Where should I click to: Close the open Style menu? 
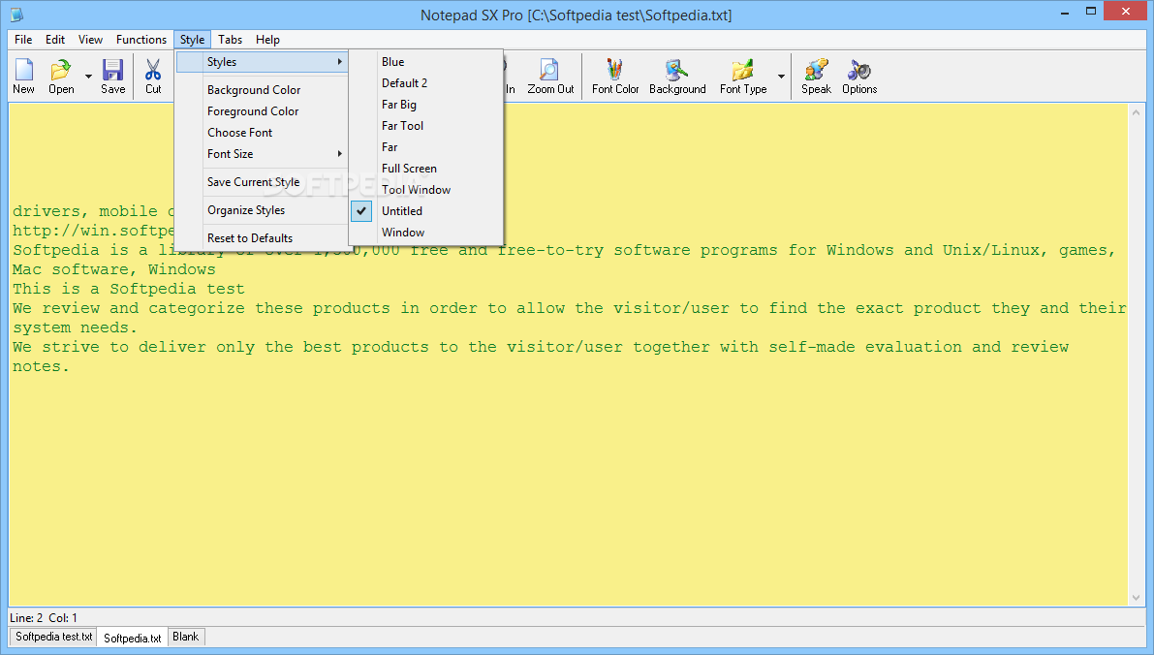coord(192,40)
